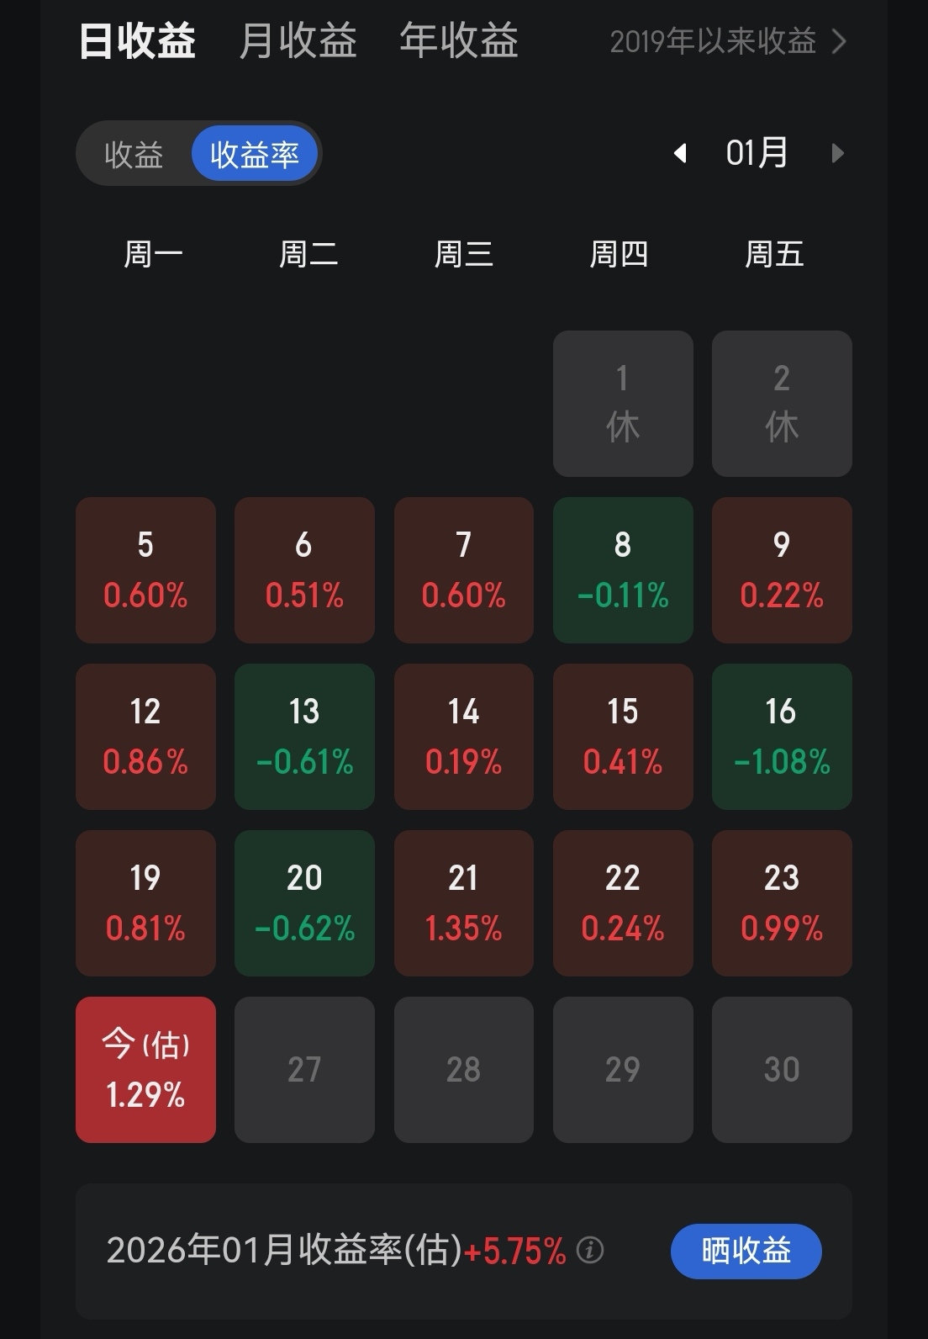This screenshot has width=928, height=1339.
Task: Tap day 20 showing -0.62%
Action: [x=304, y=902]
